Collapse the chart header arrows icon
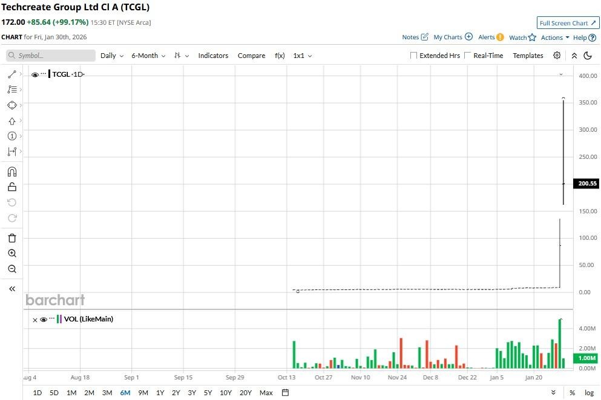Screen dimensions: 601x400 point(574,56)
